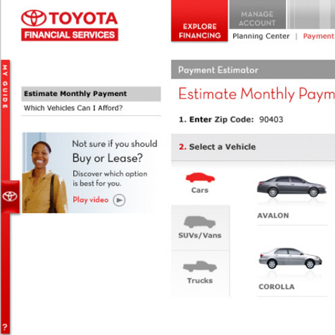Open the My Guide vertical tab
The width and height of the screenshot is (335, 335).
tap(5, 87)
